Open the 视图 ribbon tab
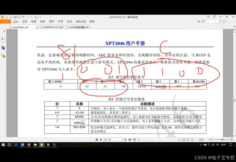The width and height of the screenshot is (236, 162). [x=34, y=22]
